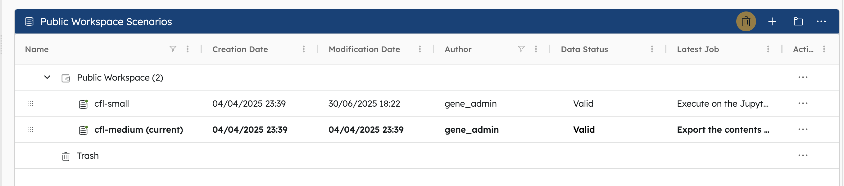Open Creation Date column options menu

pyautogui.click(x=303, y=49)
